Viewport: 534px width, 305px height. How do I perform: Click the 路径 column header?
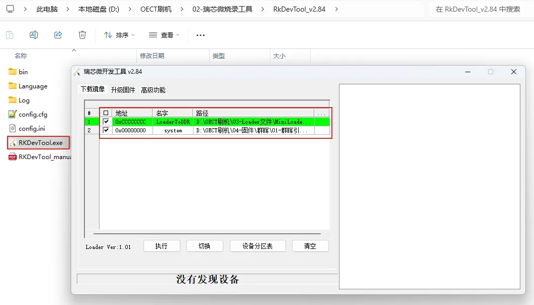(254, 113)
